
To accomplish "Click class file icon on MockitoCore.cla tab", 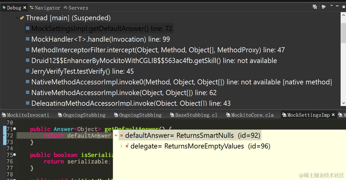I will click(228, 115).
